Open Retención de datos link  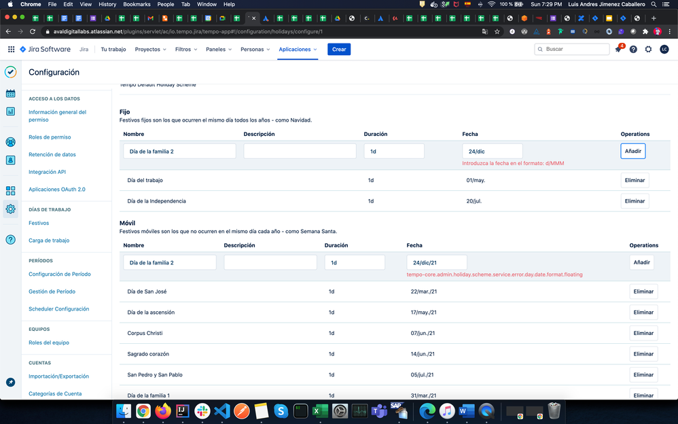point(52,154)
